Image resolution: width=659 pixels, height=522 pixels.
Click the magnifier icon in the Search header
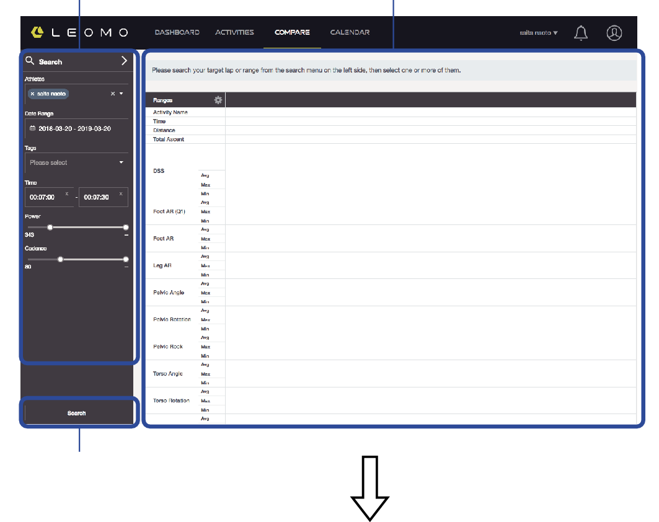pos(30,61)
